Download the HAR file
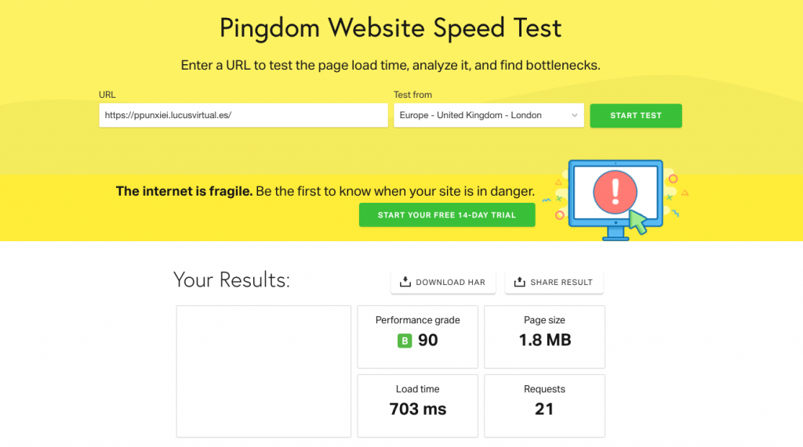This screenshot has width=803, height=447. (443, 283)
